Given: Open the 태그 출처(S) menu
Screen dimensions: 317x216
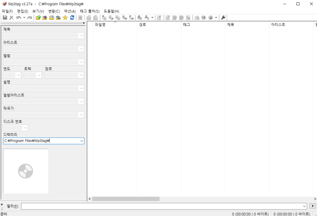Looking at the screenshot, I should click(x=90, y=11).
